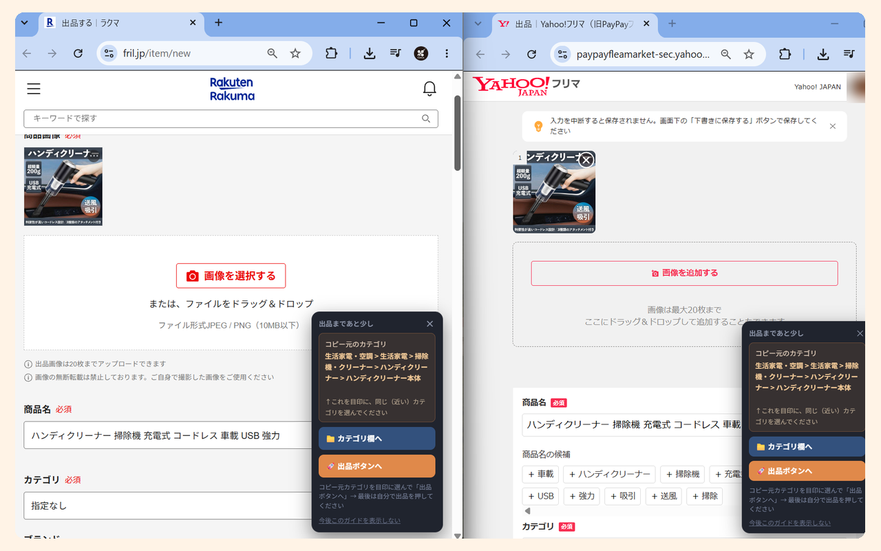The width and height of the screenshot is (881, 551).
Task: Reload the fril.jp page
Action: click(78, 53)
